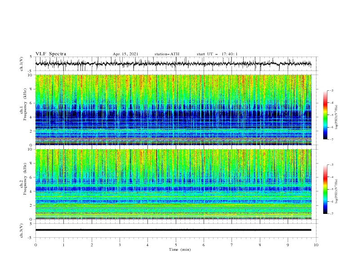Click the "ch.3(V)" axis label
Image resolution: width=356 pixels, height=275 pixels.
pos(22,231)
